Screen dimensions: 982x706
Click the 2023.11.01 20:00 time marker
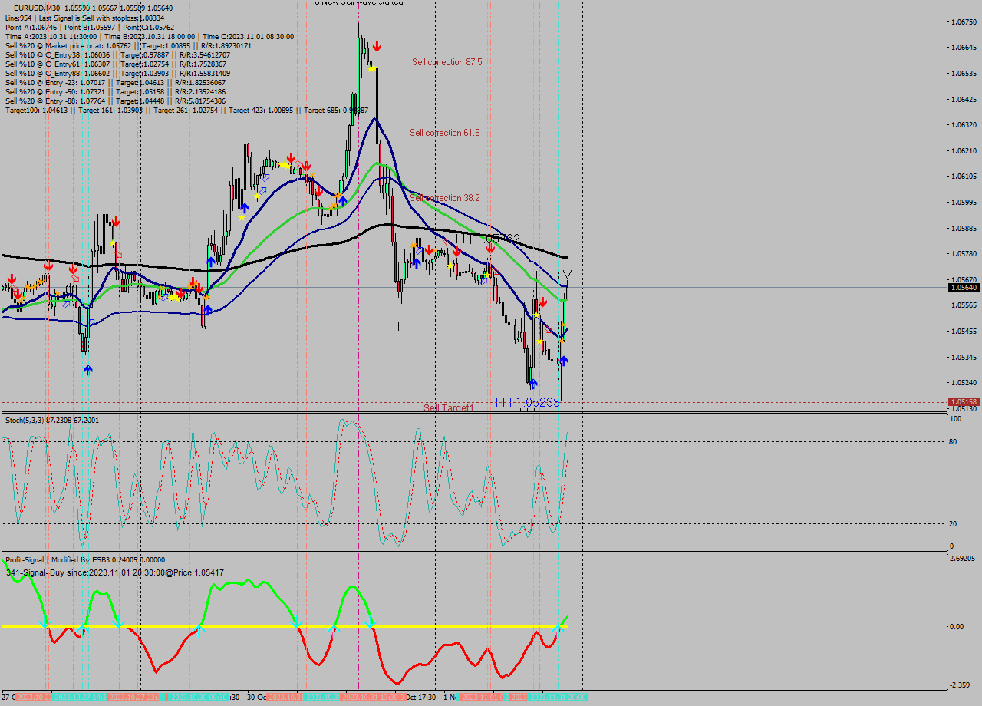click(x=558, y=697)
